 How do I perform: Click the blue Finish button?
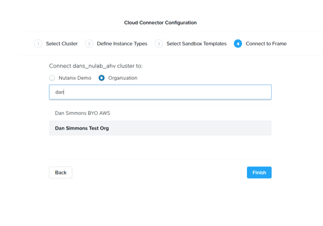coord(259,172)
